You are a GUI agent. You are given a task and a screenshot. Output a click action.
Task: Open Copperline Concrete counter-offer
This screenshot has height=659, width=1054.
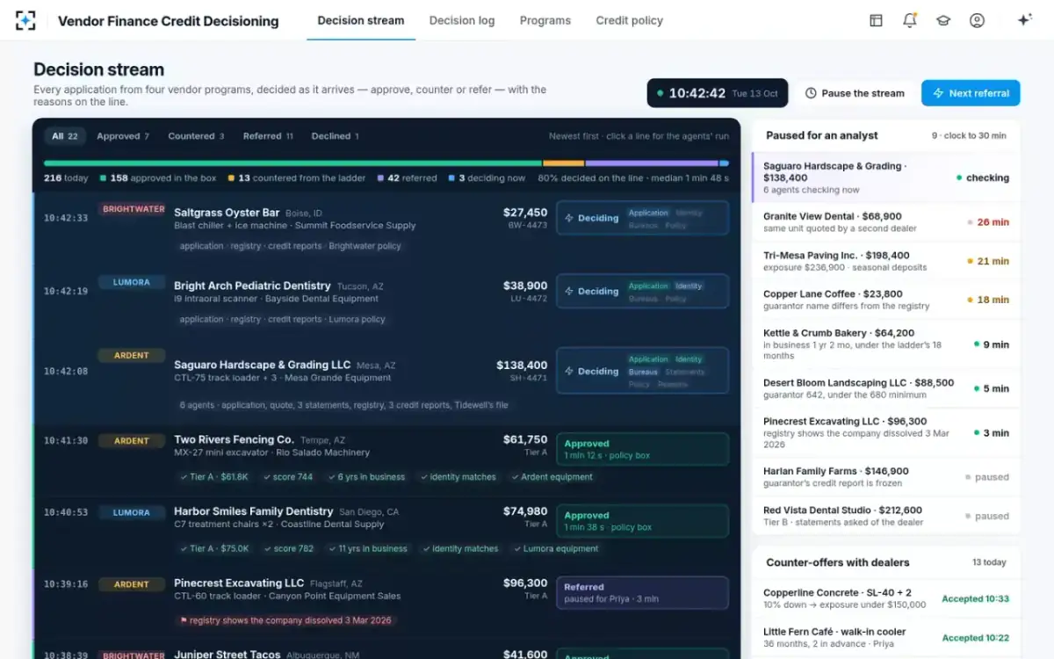pyautogui.click(x=886, y=598)
